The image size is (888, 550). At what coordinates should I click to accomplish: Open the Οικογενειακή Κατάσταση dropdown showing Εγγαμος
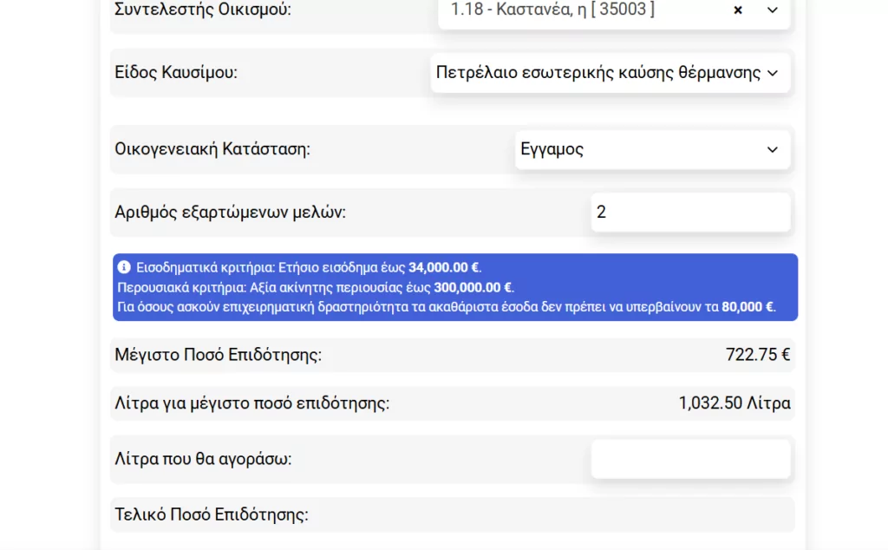pos(642,149)
